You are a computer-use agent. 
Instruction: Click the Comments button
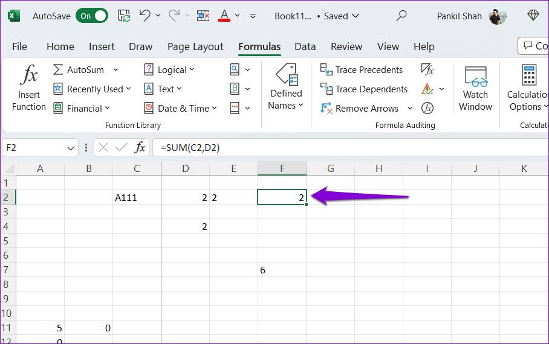pyautogui.click(x=534, y=46)
